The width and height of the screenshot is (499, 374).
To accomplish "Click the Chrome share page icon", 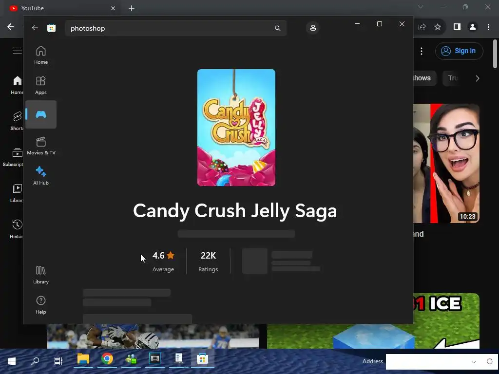I will coord(422,27).
